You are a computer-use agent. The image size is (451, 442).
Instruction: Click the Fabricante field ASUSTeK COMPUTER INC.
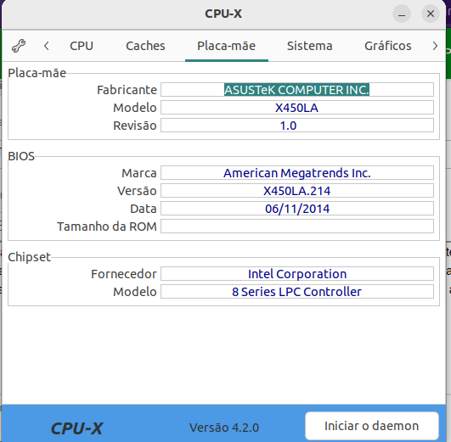point(297,90)
